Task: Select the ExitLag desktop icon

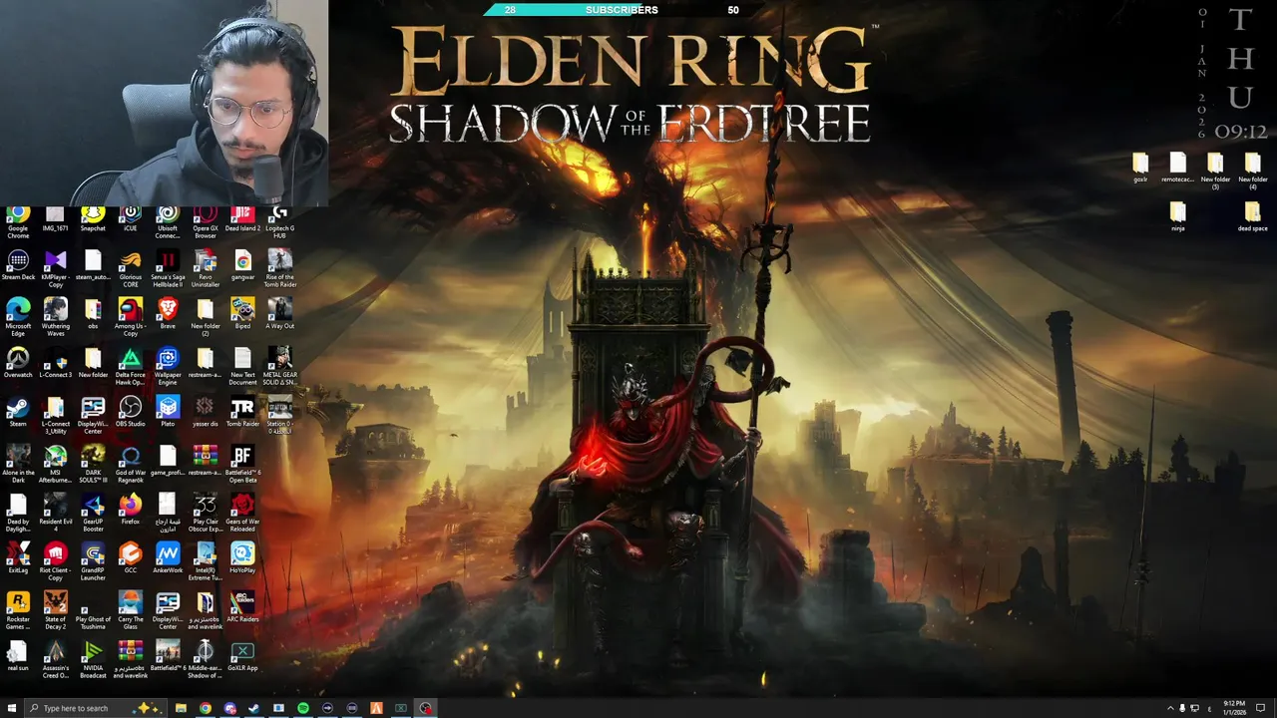Action: tap(18, 559)
